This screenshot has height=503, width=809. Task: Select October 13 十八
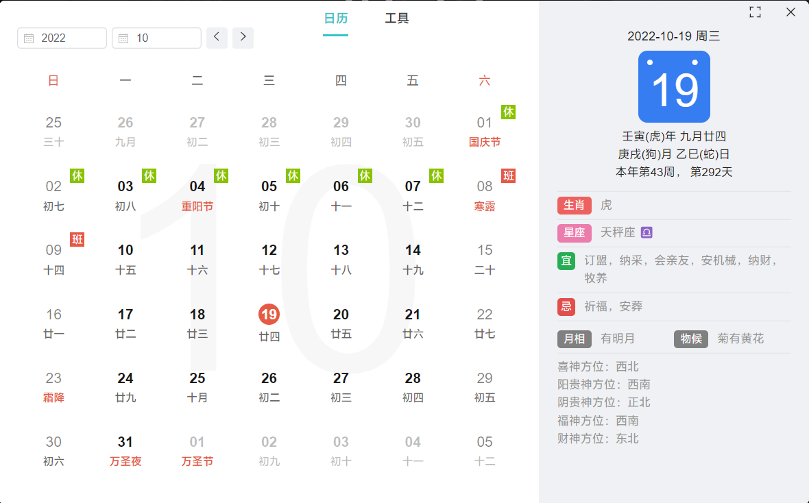(x=341, y=259)
